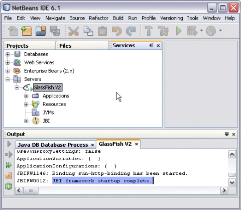The image size is (241, 210).
Task: Click the Start Server green arrows icon
Action: pos(9,165)
